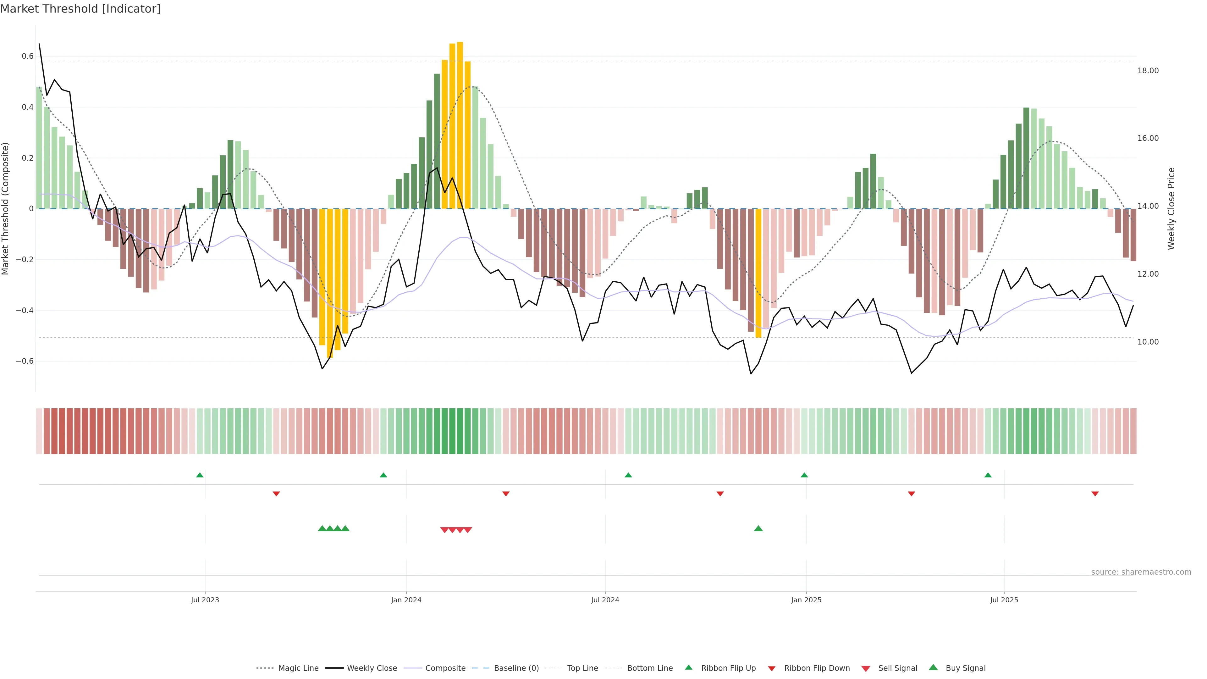The height and width of the screenshot is (679, 1207).
Task: Toggle the Composite legend entry
Action: coord(445,668)
